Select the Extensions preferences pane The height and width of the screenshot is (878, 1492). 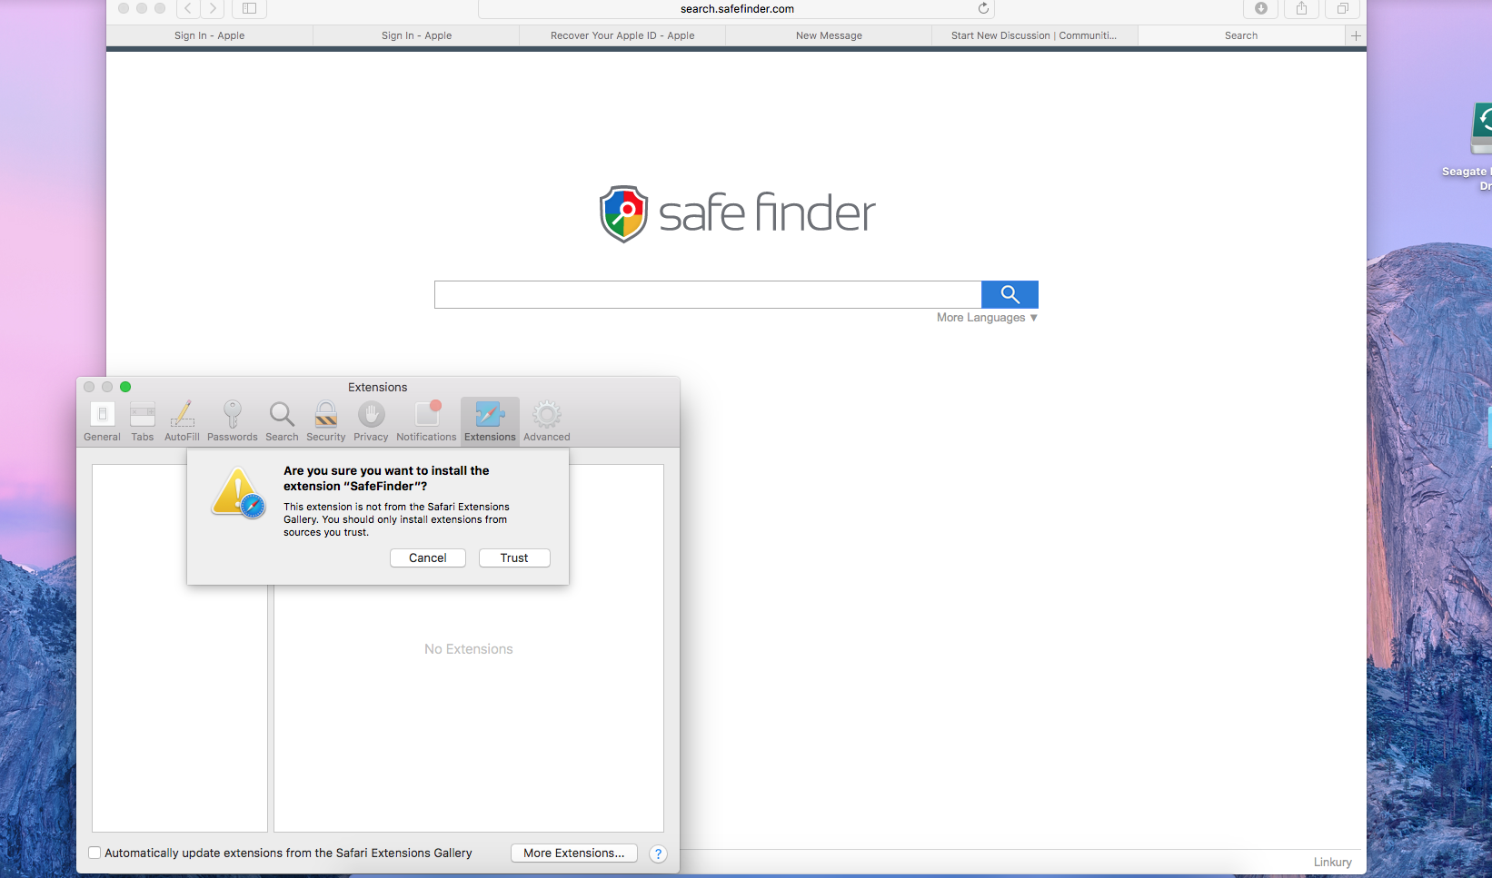click(x=490, y=421)
